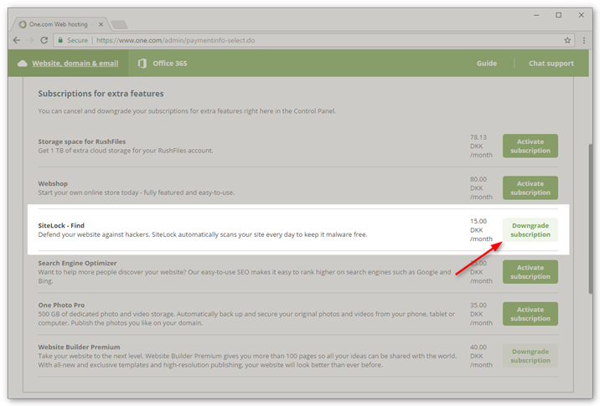Reload the page with the refresh icon

pos(44,40)
